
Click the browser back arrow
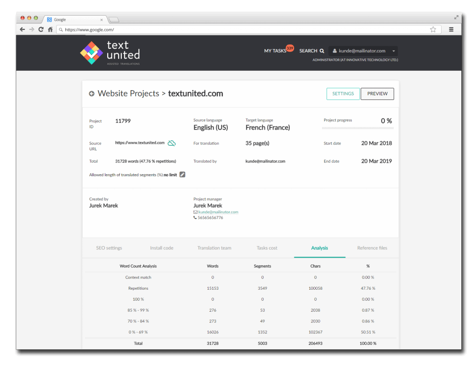tap(22, 29)
